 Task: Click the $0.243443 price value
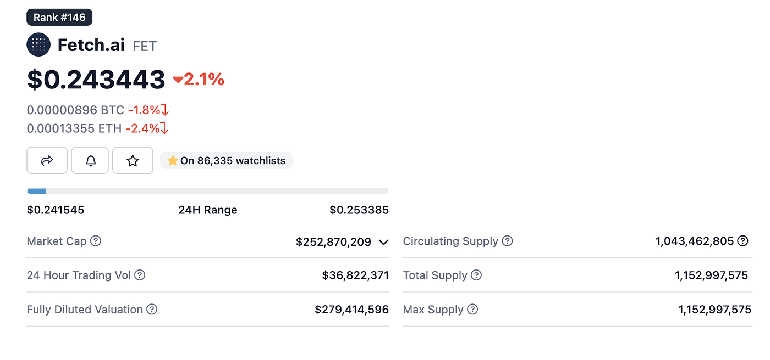(x=96, y=80)
